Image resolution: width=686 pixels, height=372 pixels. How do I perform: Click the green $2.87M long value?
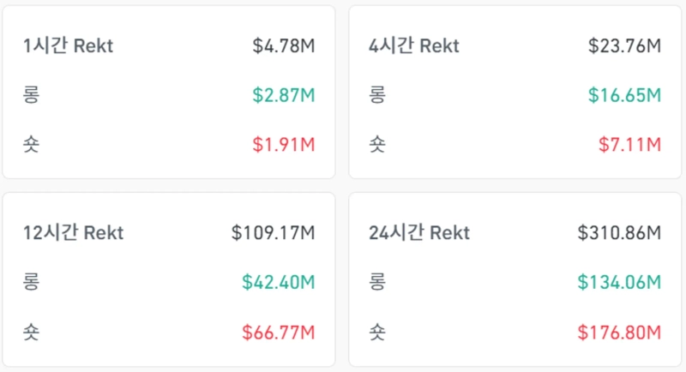(284, 95)
